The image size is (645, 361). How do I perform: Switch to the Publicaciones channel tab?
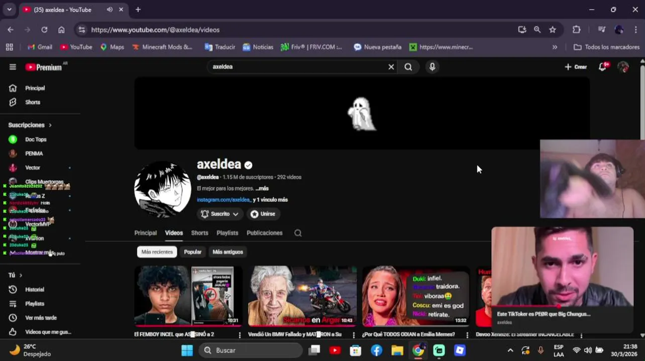pos(265,233)
